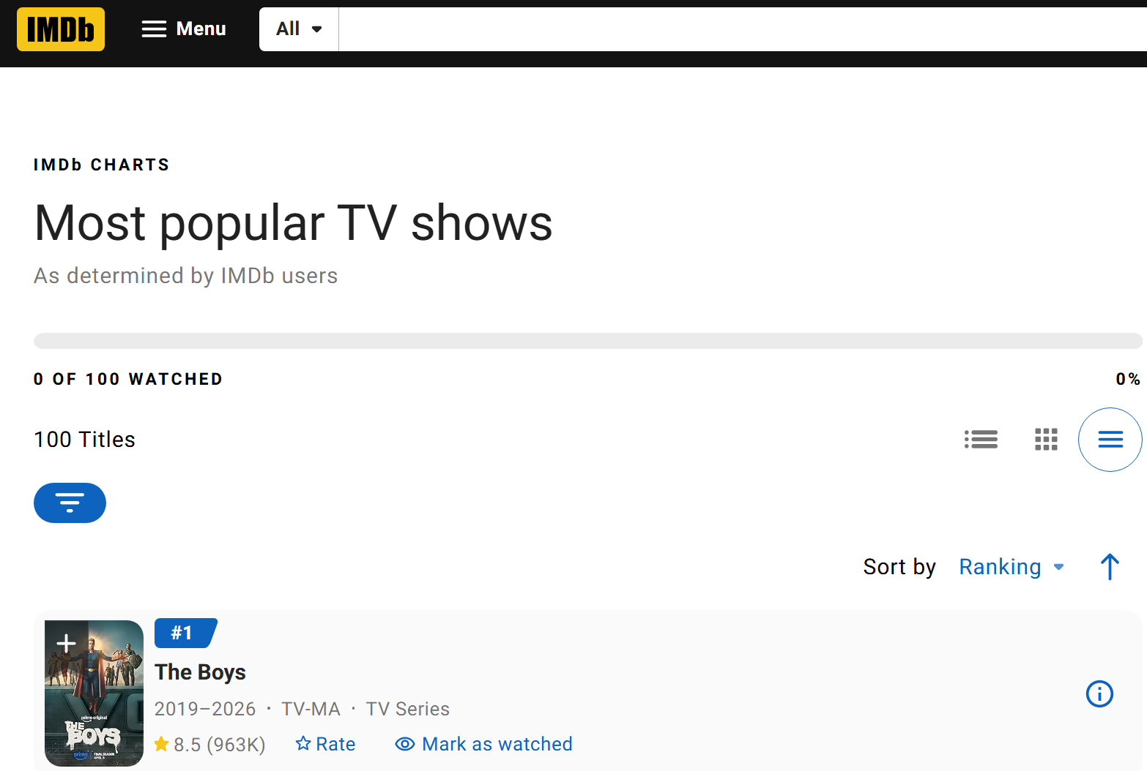The image size is (1147, 771).
Task: Rate The Boys
Action: [x=325, y=744]
